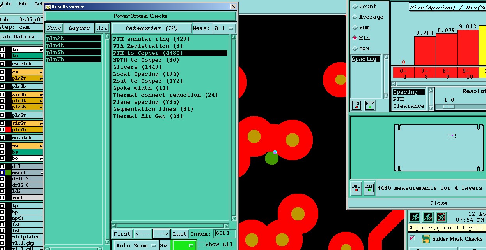Select the VIA Registration (3) category
The image size is (486, 250).
pos(148,46)
